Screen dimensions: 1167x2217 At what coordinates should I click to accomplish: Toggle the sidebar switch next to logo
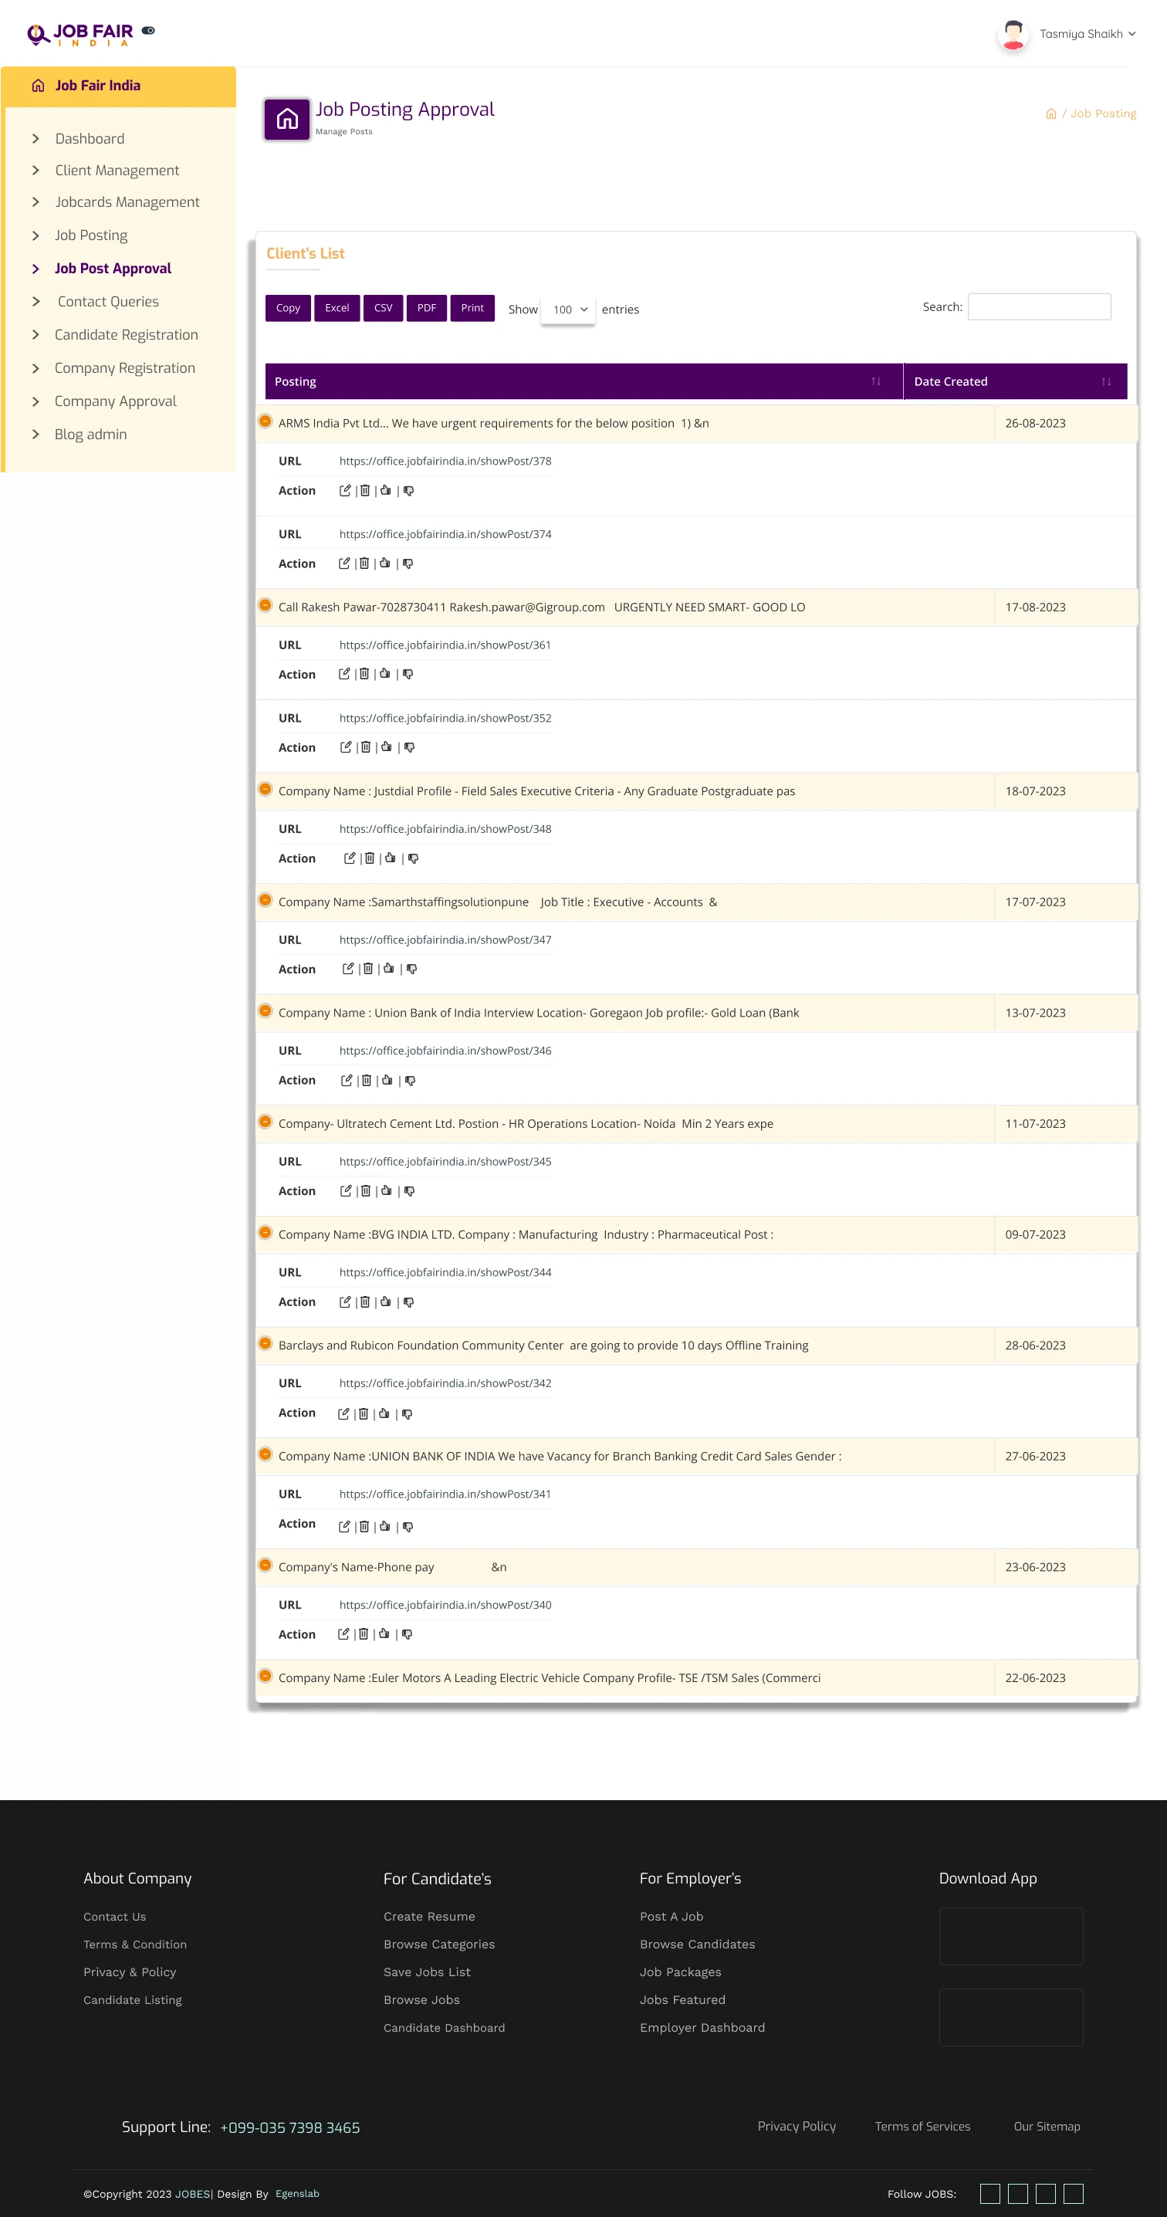148,31
